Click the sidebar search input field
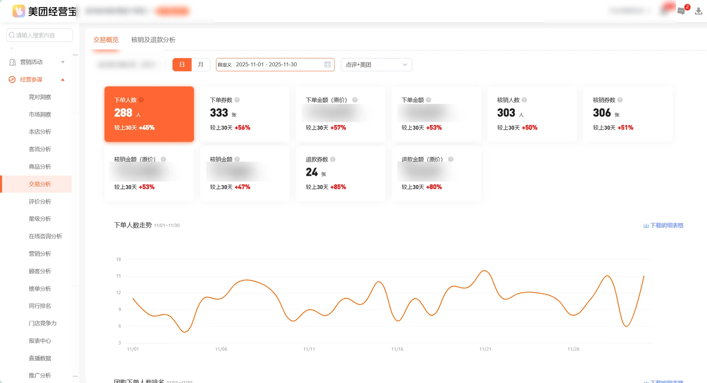707x383 pixels. pyautogui.click(x=40, y=35)
